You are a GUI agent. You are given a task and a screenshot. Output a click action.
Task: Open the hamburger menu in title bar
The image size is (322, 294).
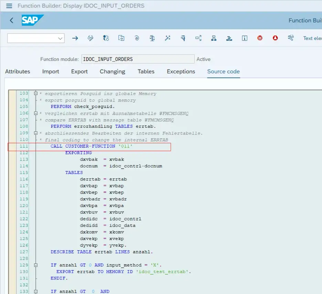[x=9, y=6]
